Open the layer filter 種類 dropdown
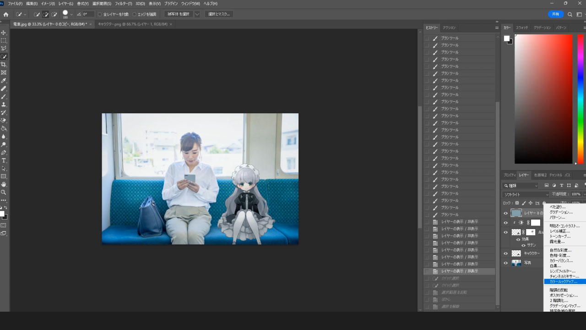 [x=521, y=186]
